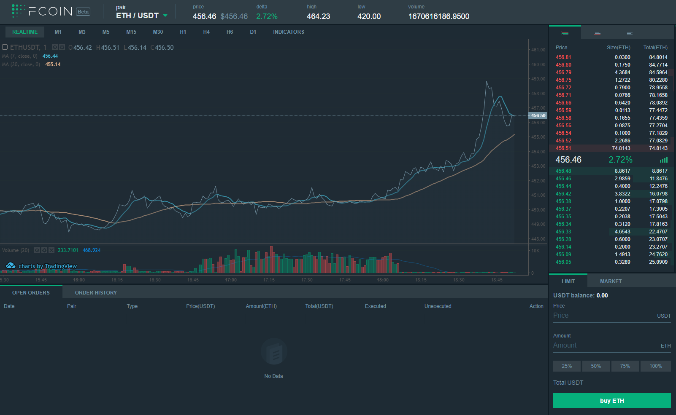Click the No Data document icon
The image size is (676, 415).
tap(274, 351)
